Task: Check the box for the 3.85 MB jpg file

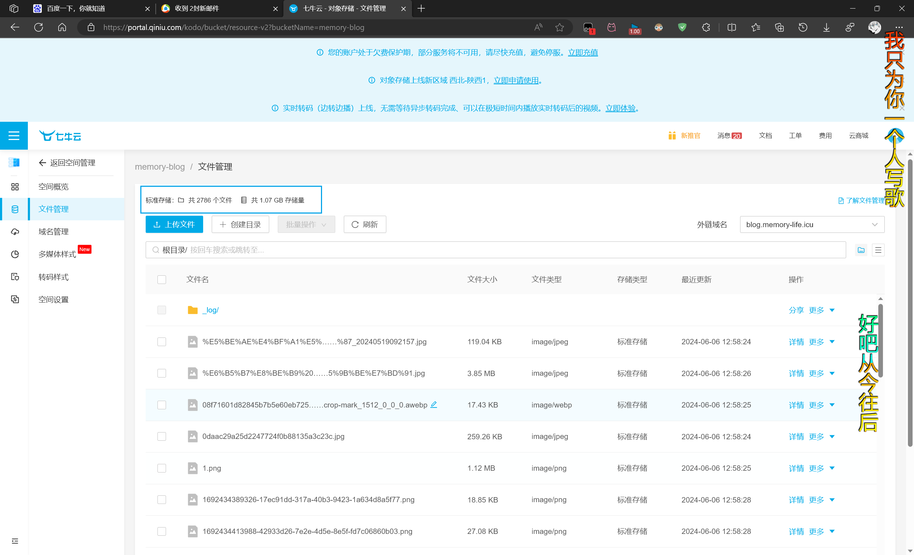Action: click(162, 373)
